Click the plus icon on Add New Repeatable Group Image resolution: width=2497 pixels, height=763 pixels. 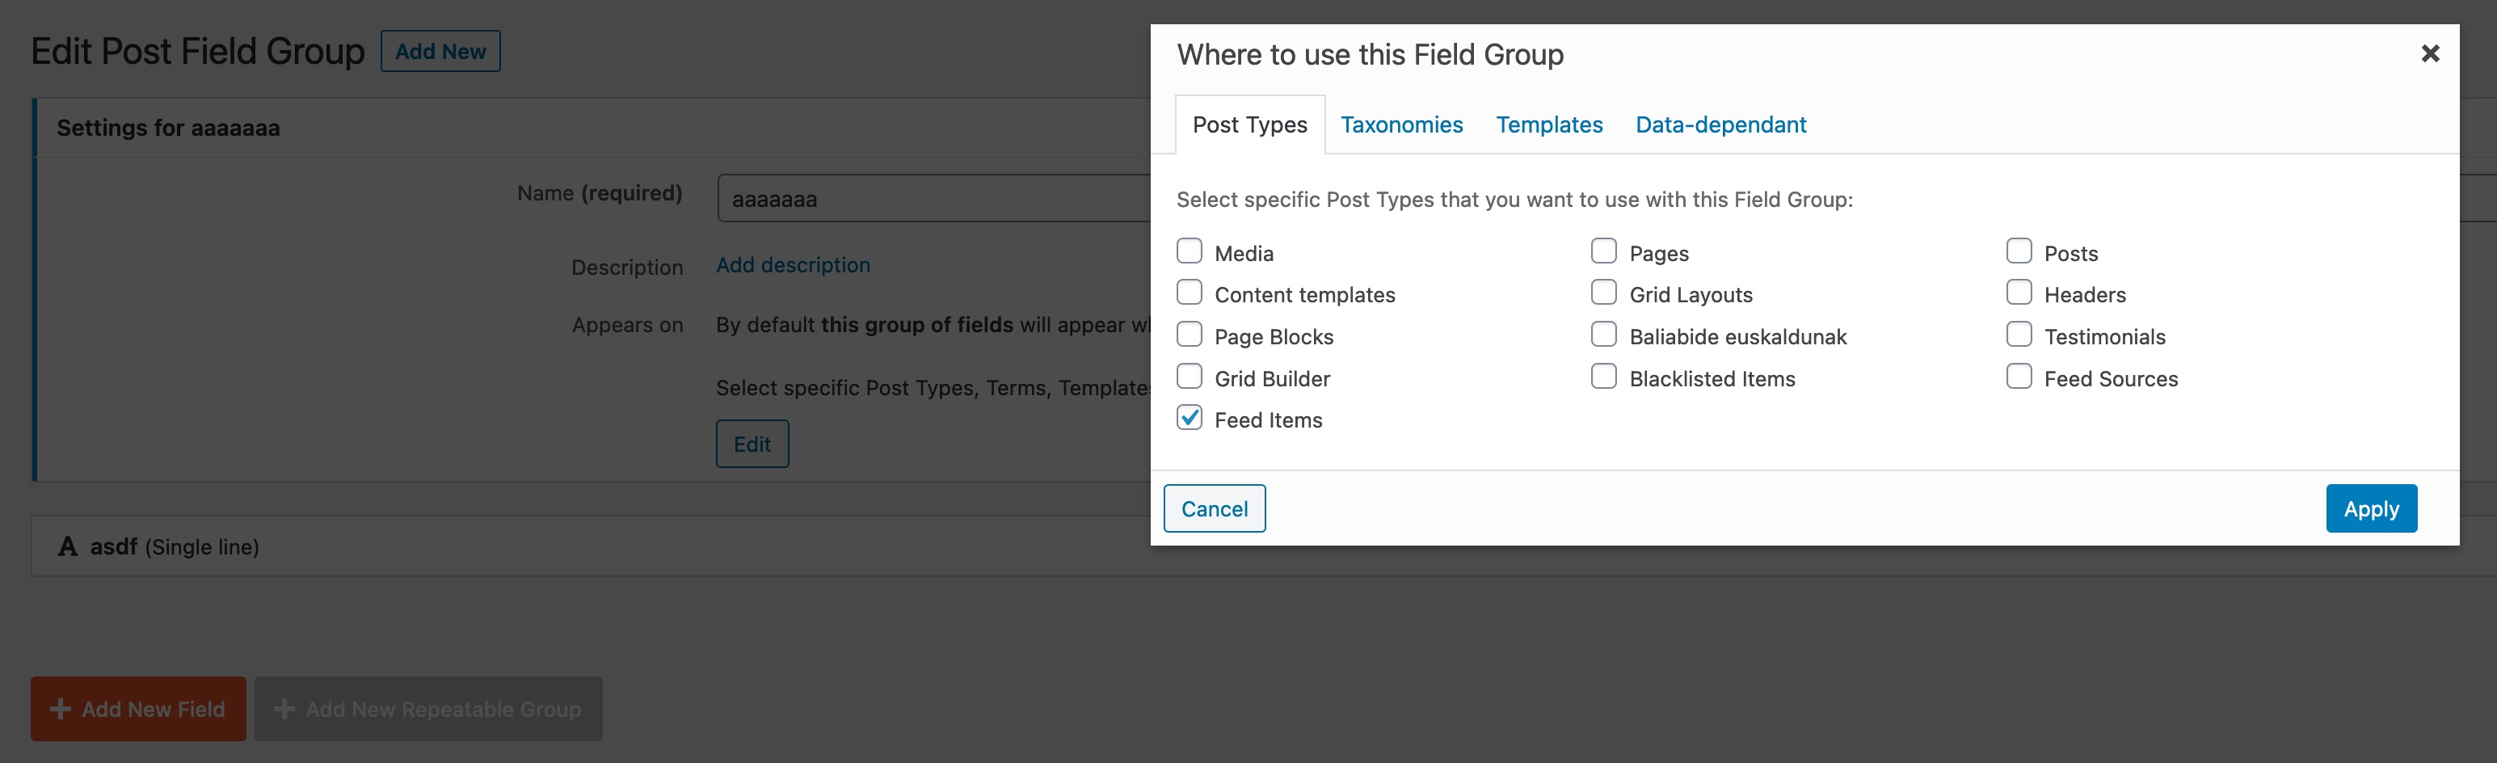pos(284,709)
